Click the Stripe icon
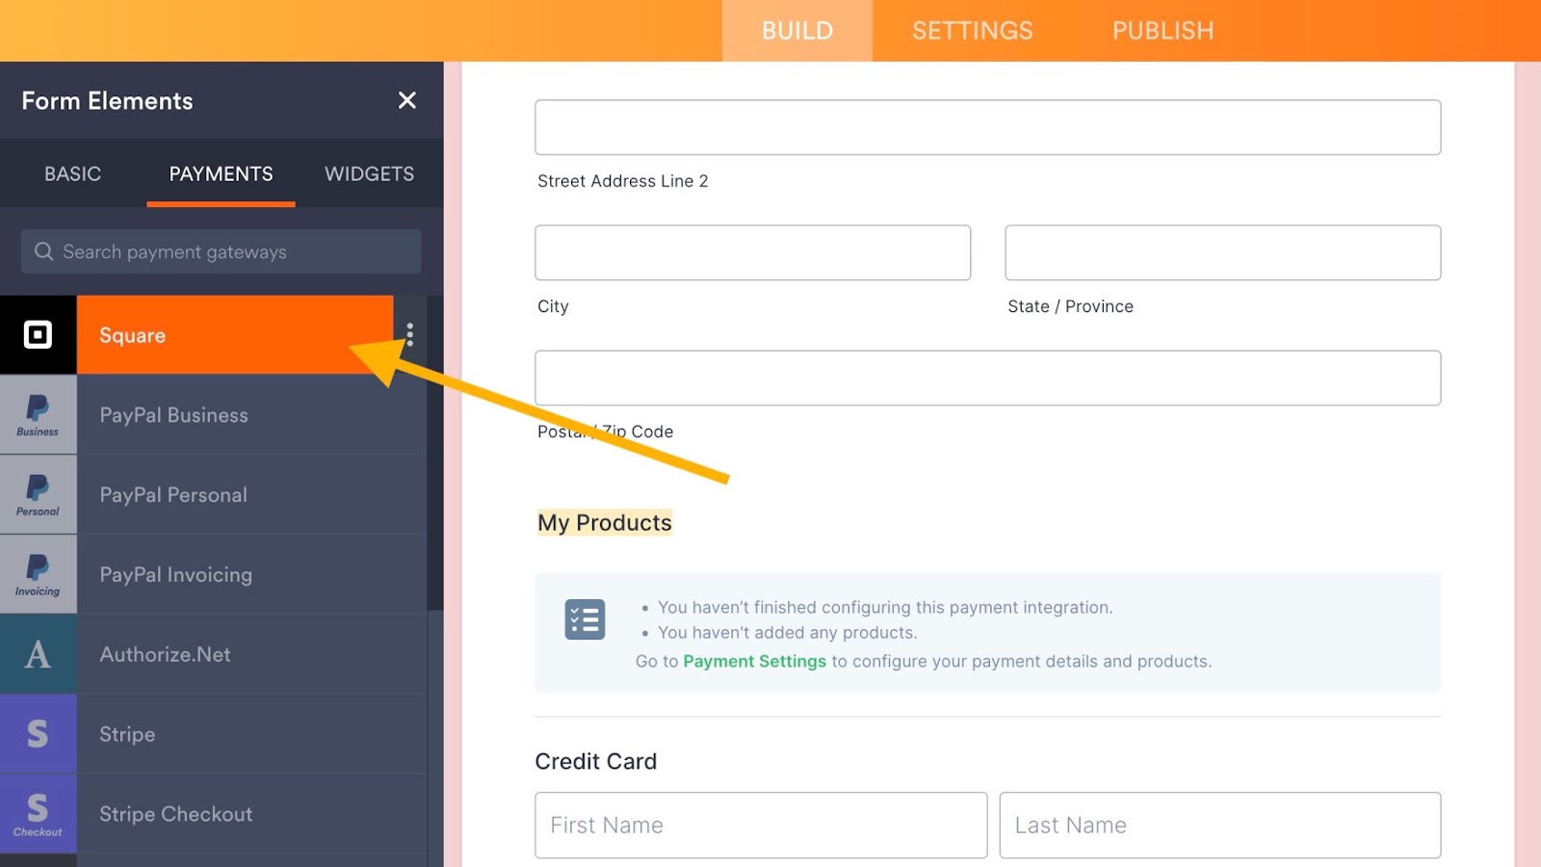 click(38, 734)
